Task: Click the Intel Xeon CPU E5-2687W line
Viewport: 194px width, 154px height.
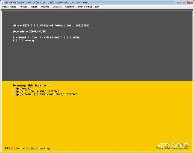Action: click(x=46, y=38)
